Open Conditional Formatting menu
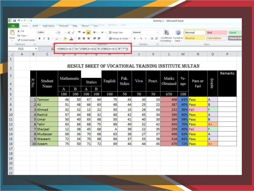 (x=166, y=36)
